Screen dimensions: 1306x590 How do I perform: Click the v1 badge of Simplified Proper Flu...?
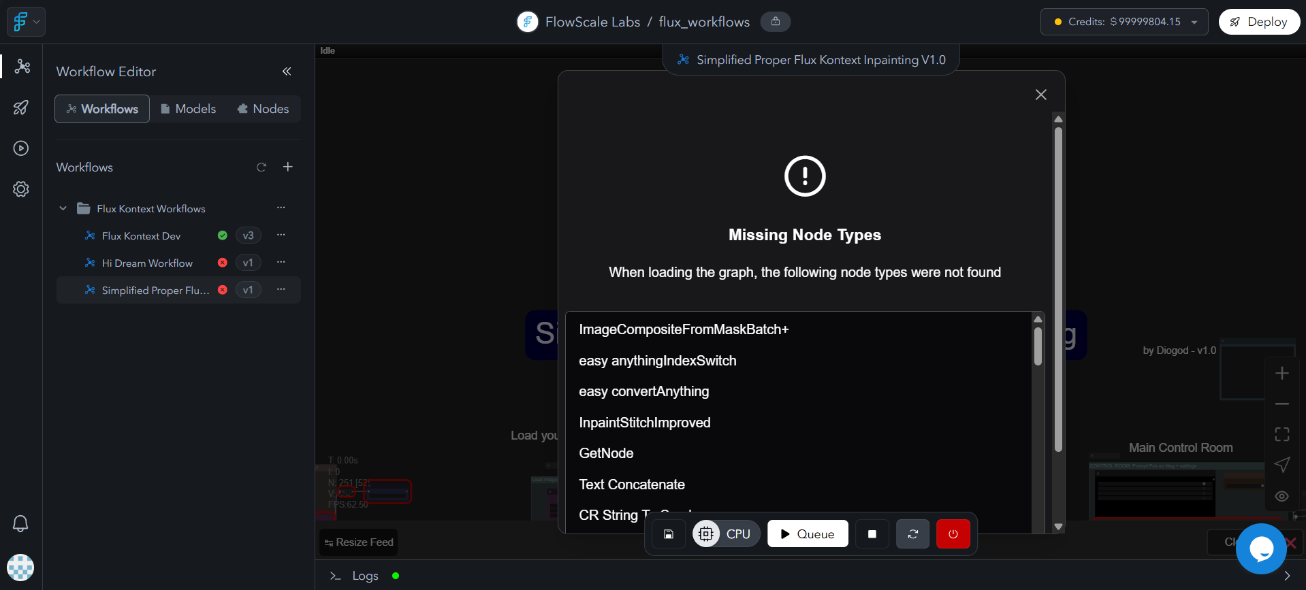tap(249, 290)
